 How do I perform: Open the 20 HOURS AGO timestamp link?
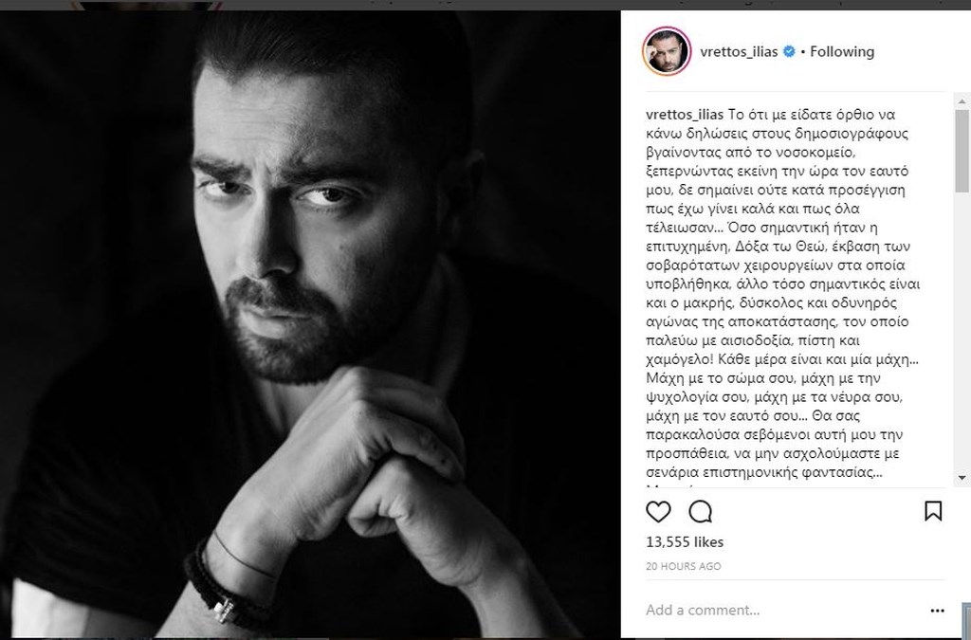click(683, 566)
